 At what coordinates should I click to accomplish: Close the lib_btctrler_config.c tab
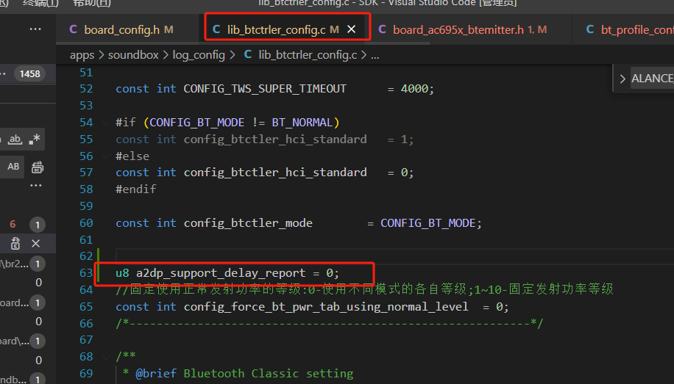pyautogui.click(x=351, y=29)
